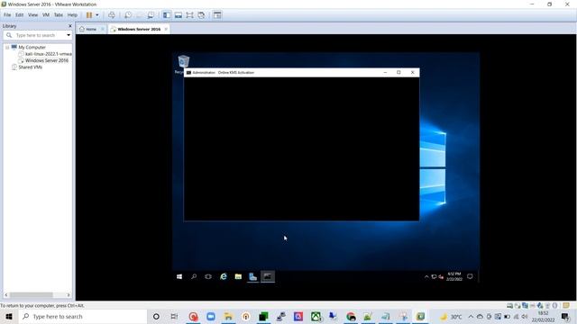
Task: Launch Internet Explorer in guest taskbar
Action: [x=224, y=276]
